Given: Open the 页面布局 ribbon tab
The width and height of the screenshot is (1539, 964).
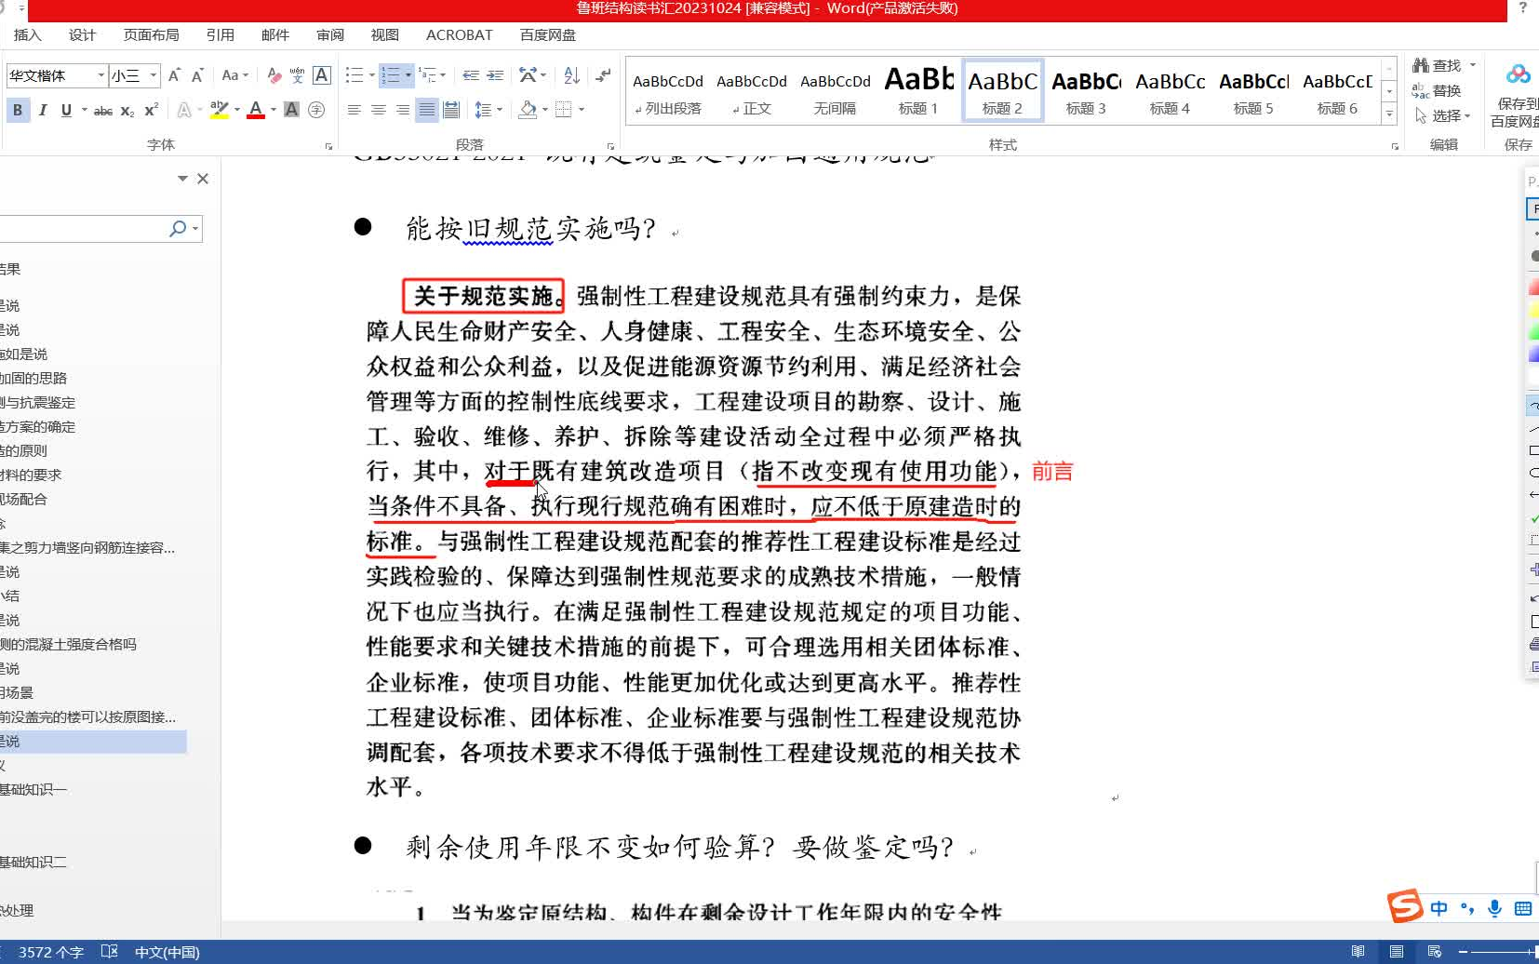Looking at the screenshot, I should pos(152,34).
